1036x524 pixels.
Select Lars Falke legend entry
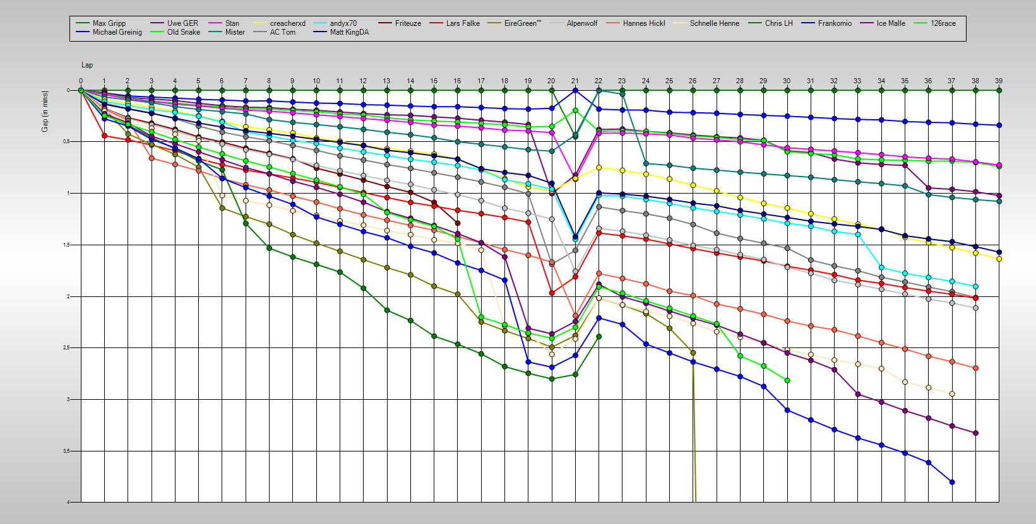(463, 23)
